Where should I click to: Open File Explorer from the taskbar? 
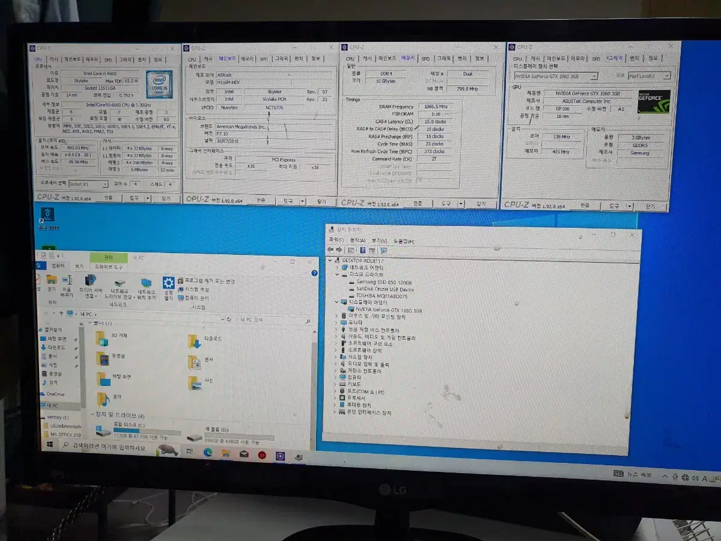[x=226, y=454]
